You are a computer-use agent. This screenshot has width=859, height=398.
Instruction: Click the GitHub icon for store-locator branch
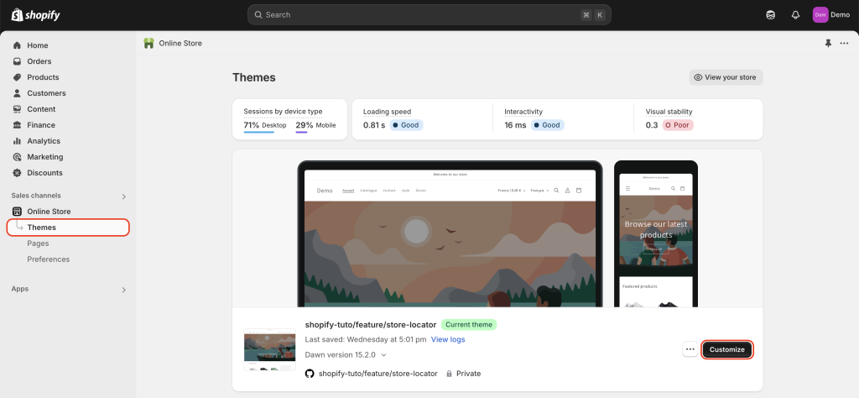pos(310,374)
